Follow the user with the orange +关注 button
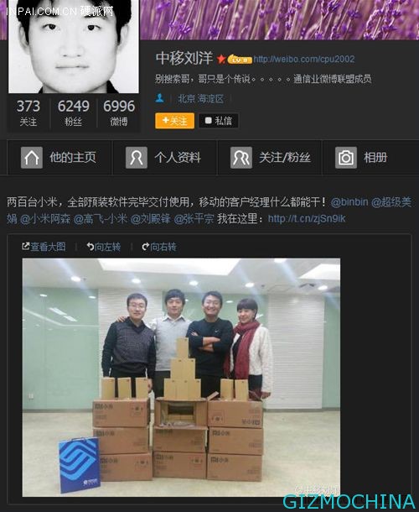The image size is (419, 512). (175, 121)
